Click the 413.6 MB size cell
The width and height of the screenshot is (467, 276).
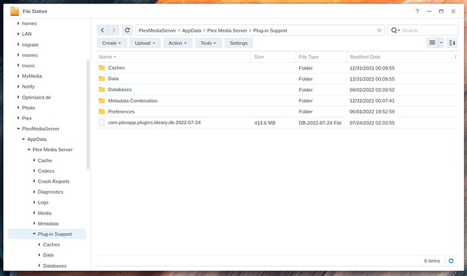point(265,123)
